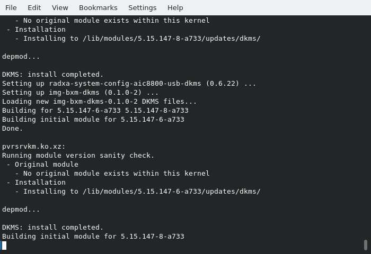Click 'Running module version sanity check.' line
Viewport: 371px width, 254px height.
point(78,156)
